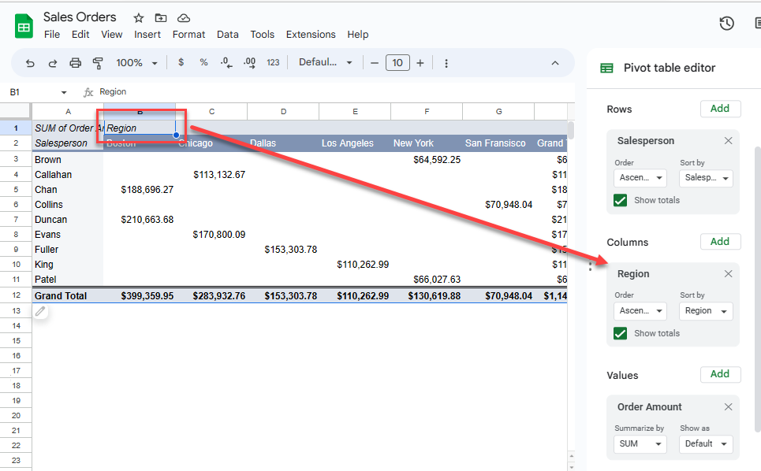This screenshot has width=761, height=471.
Task: Toggle Show totals checkbox under Region
Action: [x=621, y=333]
